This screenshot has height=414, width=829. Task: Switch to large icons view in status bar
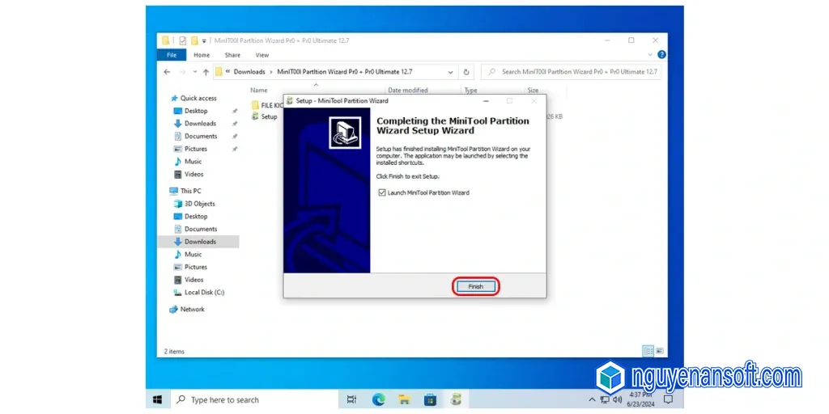[659, 351]
